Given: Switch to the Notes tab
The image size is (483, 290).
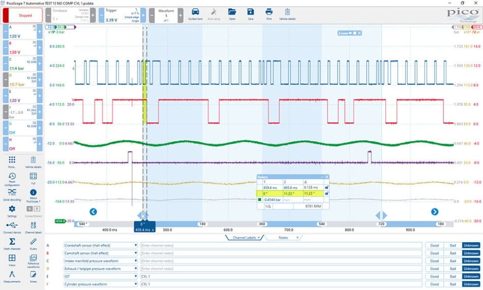Looking at the screenshot, I should [283, 238].
